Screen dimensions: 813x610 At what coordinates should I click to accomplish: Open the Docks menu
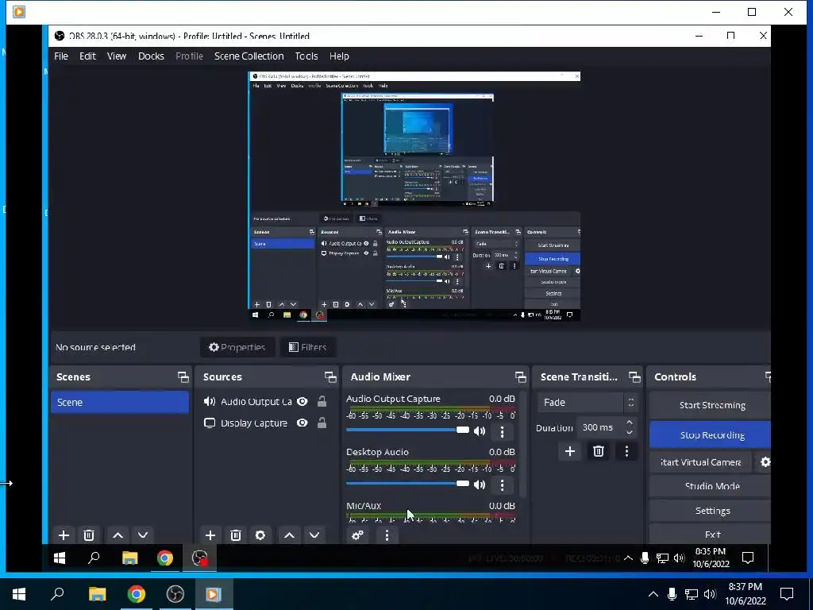pos(151,56)
